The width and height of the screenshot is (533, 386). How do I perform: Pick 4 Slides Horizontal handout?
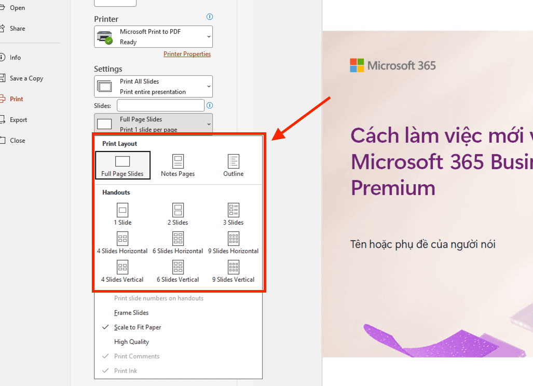(122, 243)
